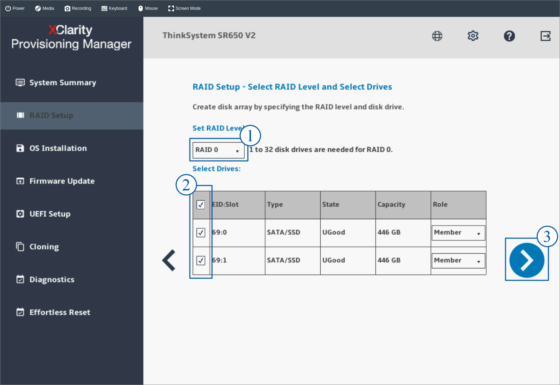Click the Set RAID Level heading
Image resolution: width=560 pixels, height=385 pixels.
point(218,128)
